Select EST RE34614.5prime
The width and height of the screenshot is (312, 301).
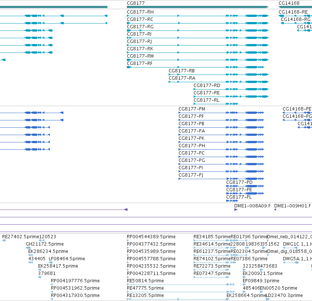[x=212, y=244]
